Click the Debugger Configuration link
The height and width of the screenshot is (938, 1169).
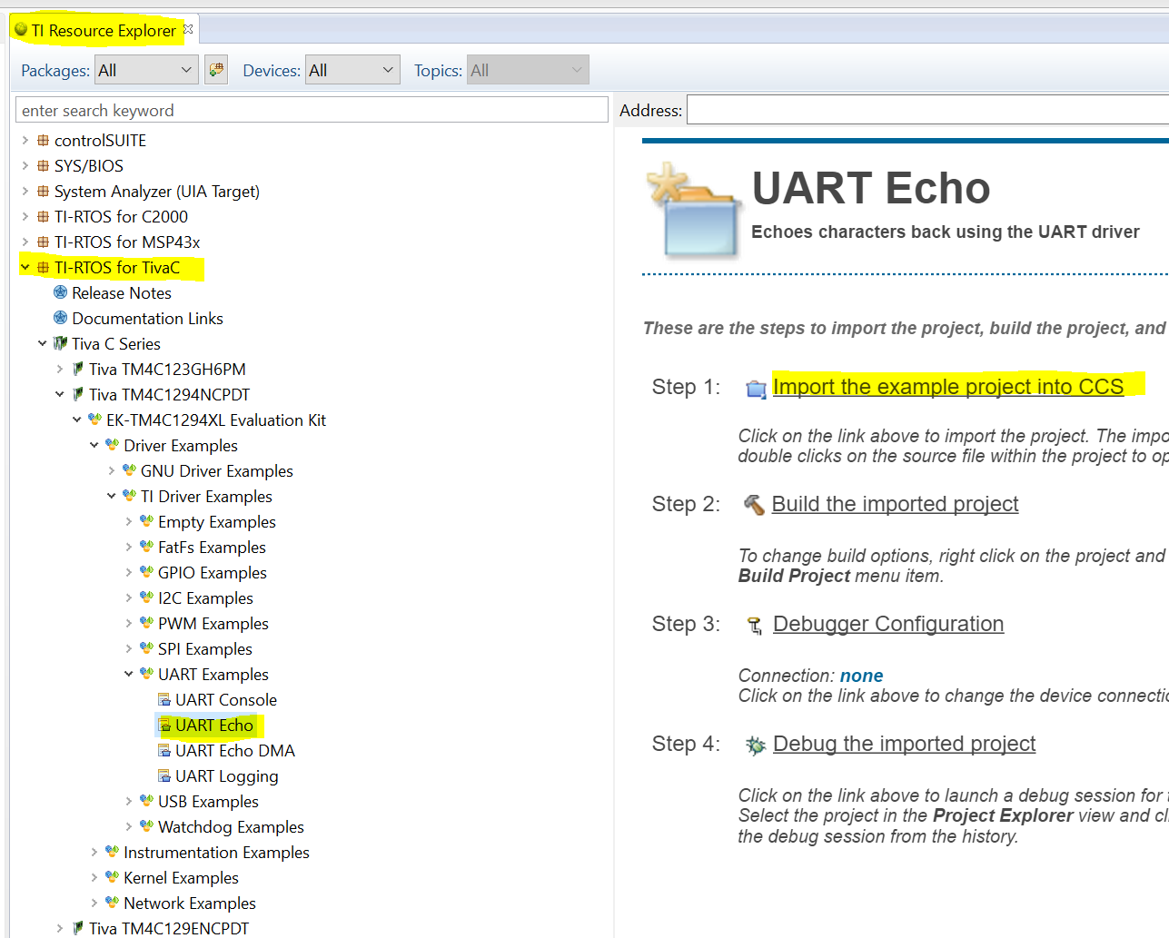click(x=888, y=624)
